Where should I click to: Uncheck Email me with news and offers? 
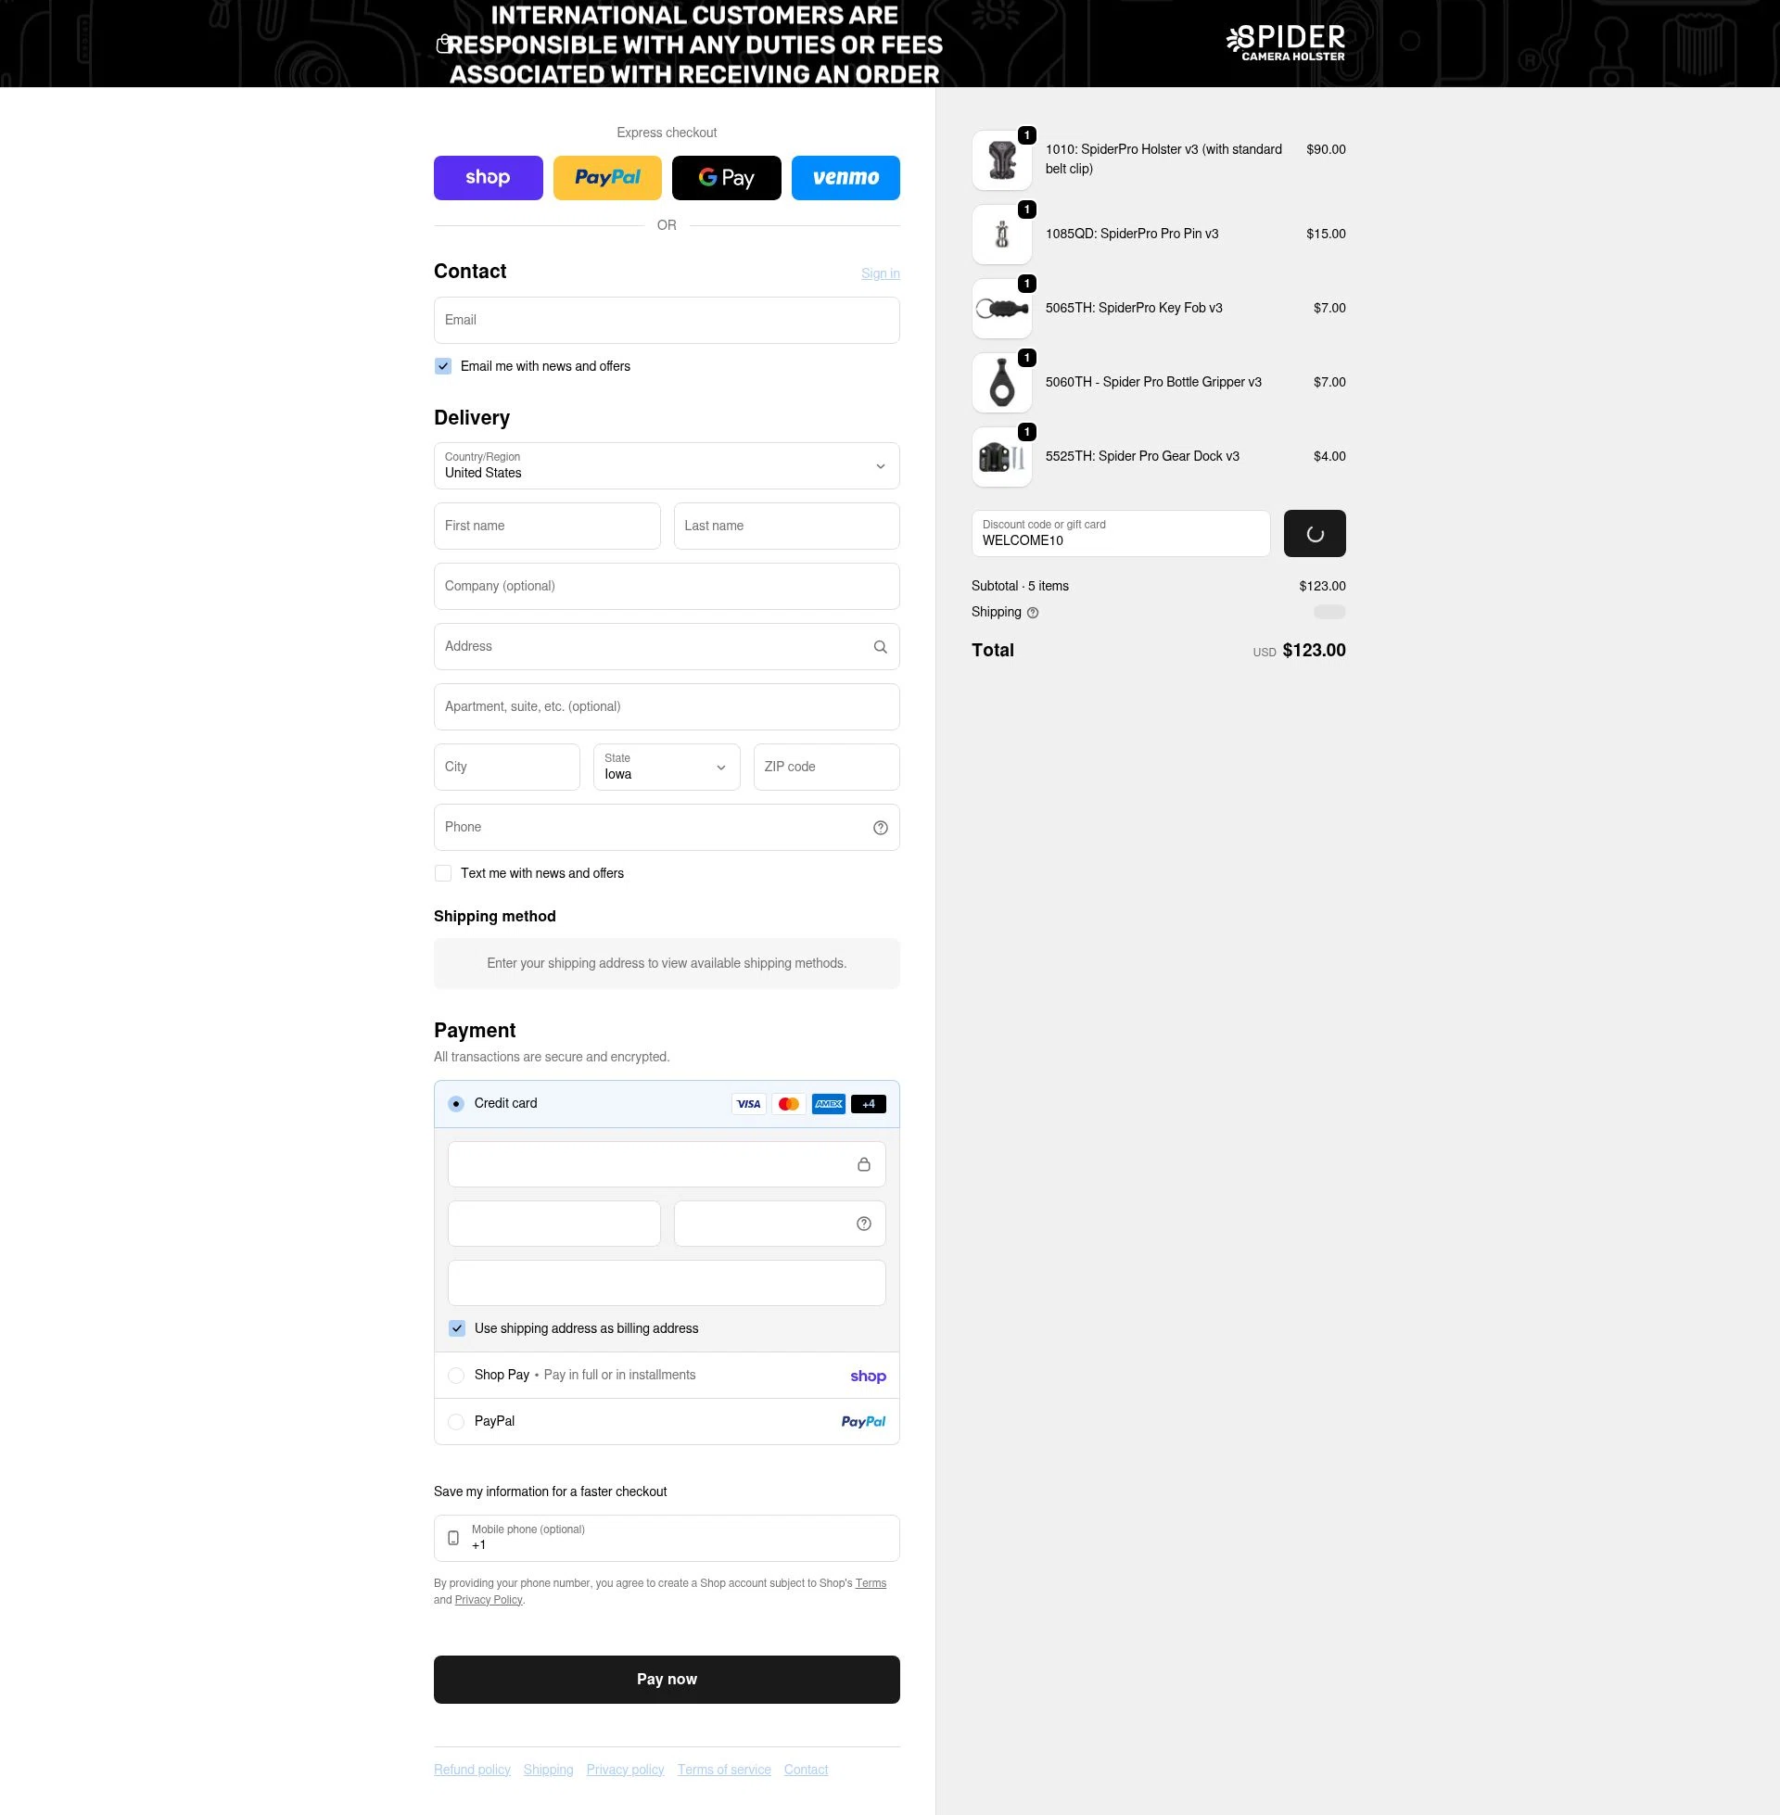click(442, 366)
